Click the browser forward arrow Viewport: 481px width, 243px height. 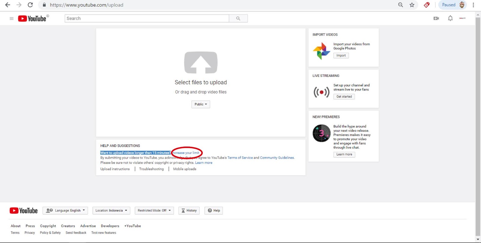point(19,5)
